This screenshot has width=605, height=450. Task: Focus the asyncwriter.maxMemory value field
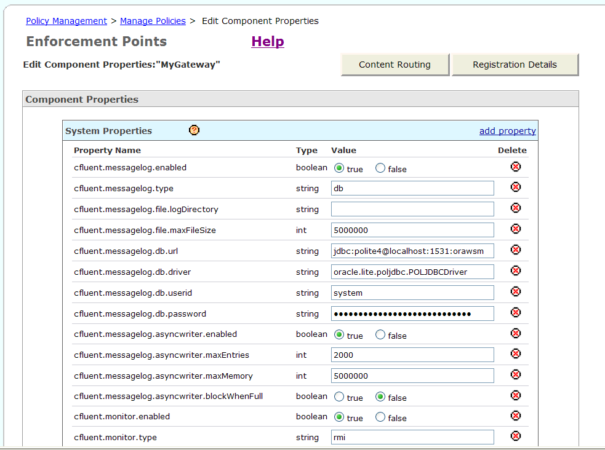(x=412, y=376)
